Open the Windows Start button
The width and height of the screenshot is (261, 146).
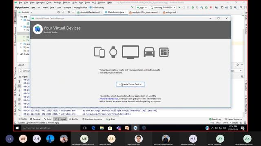pos(17,128)
